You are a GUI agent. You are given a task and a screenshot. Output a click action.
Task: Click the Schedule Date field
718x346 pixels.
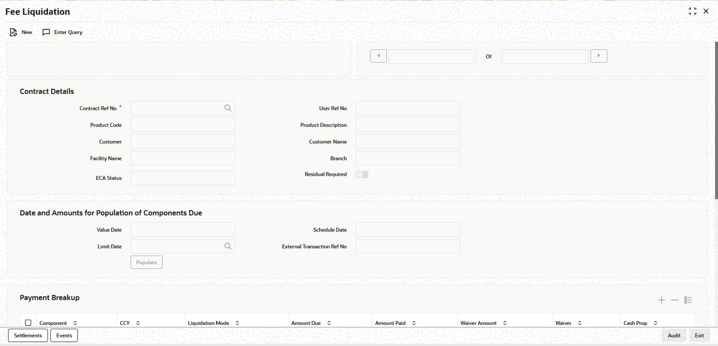408,229
